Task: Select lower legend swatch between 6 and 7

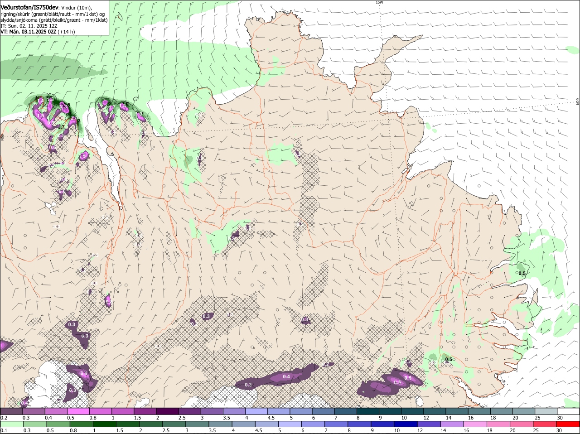Action: [x=313, y=424]
